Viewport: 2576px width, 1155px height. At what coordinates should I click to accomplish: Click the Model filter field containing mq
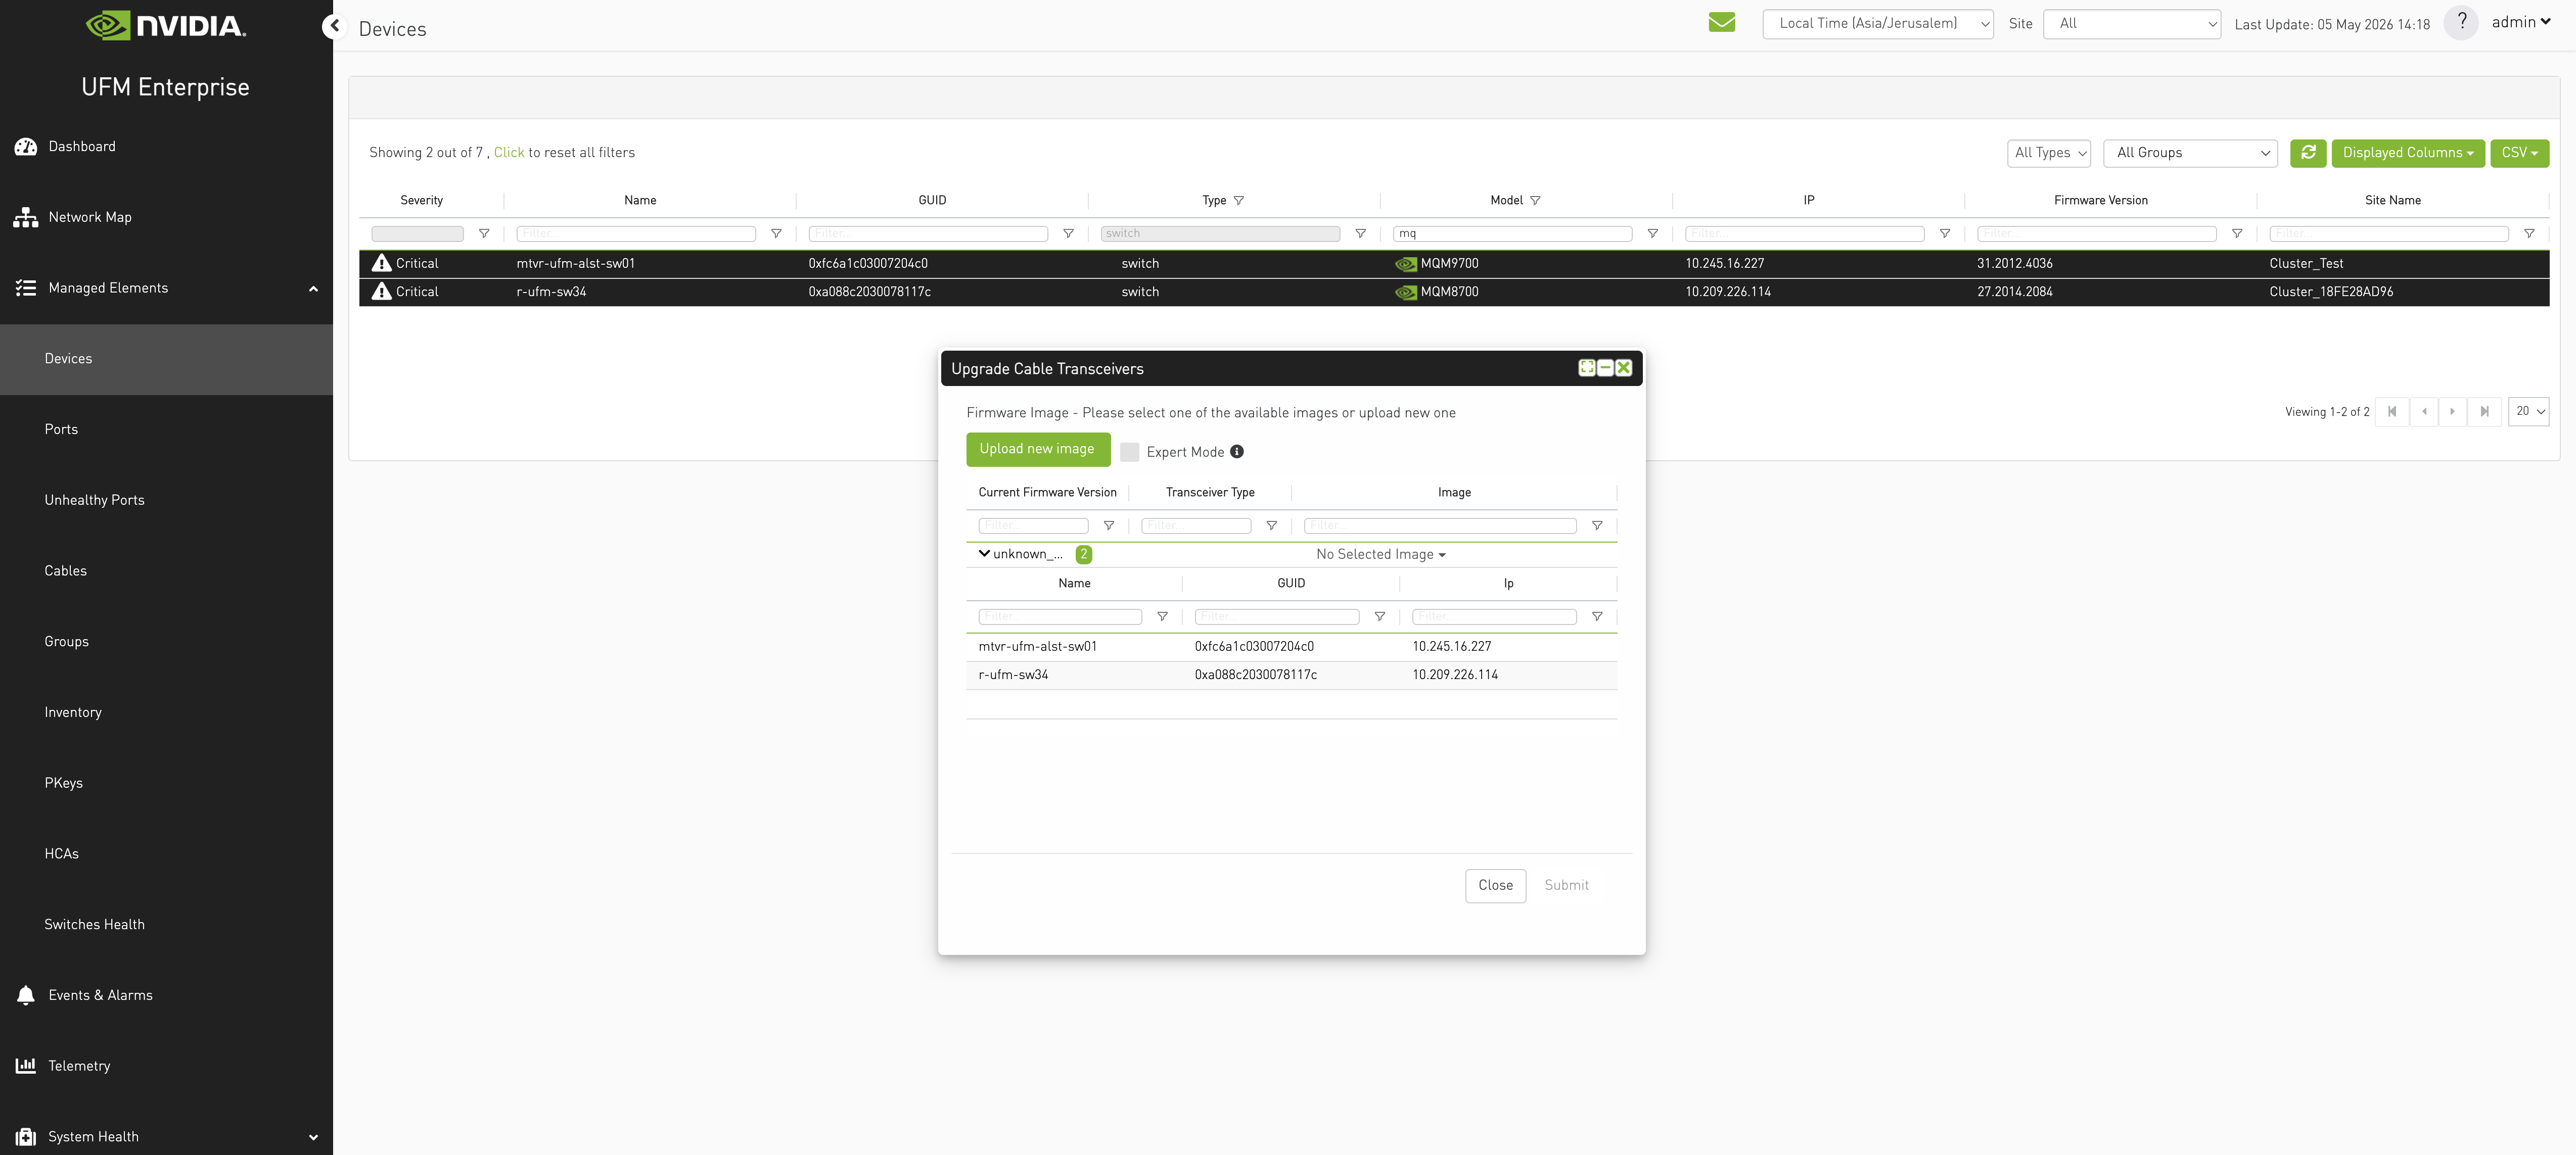tap(1512, 234)
